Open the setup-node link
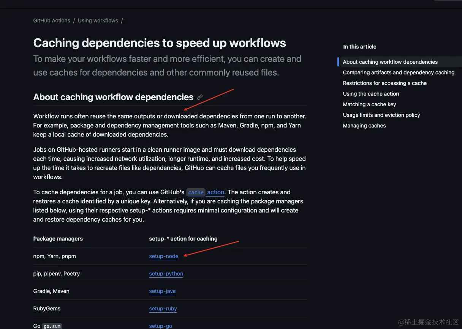This screenshot has width=462, height=329. 164,256
